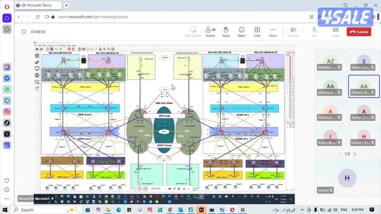
Task: Click the meeting shield info icon
Action: 24,32
